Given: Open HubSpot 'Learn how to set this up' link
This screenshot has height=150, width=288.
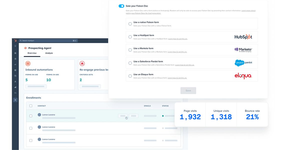Looking at the screenshot, I should pyautogui.click(x=178, y=39).
